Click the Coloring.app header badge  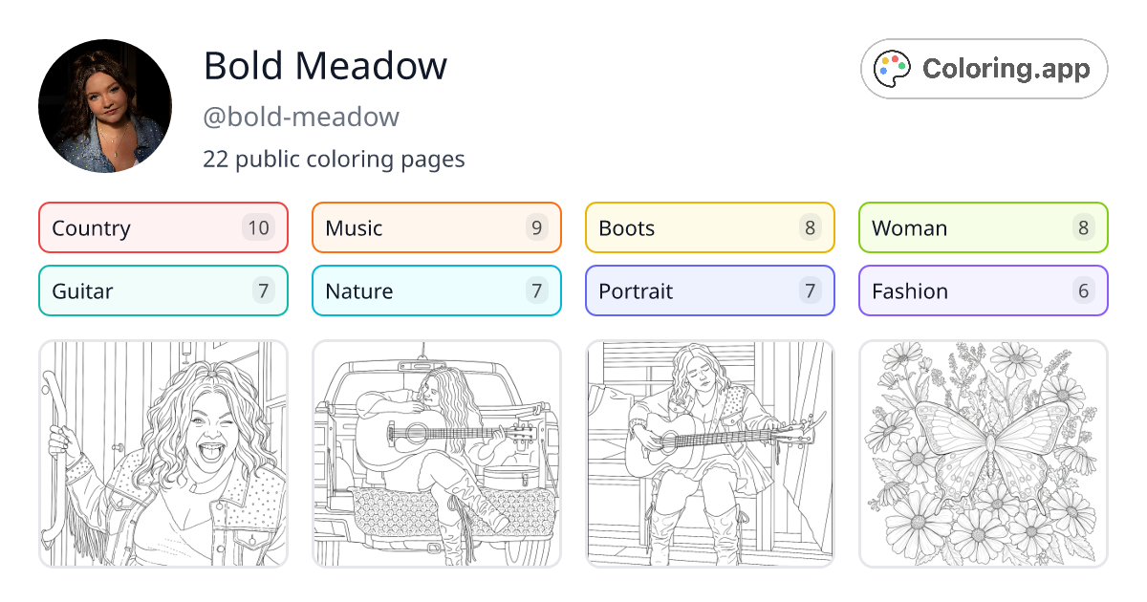coord(983,68)
